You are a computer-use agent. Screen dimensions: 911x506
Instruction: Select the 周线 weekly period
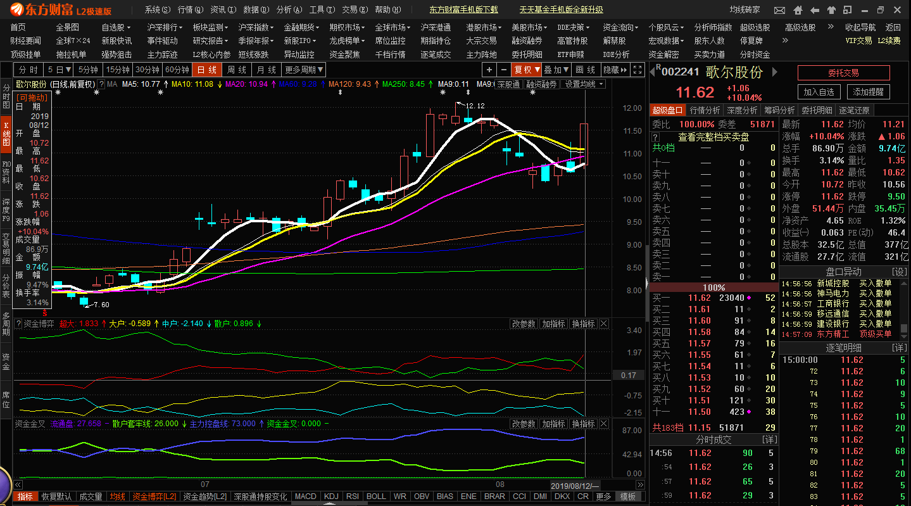tap(236, 70)
